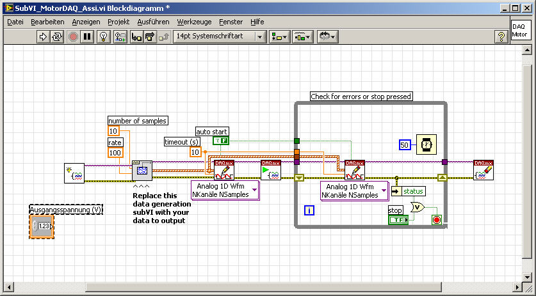This screenshot has width=536, height=296.
Task: Open the Werkzeuge menu
Action: [x=193, y=22]
